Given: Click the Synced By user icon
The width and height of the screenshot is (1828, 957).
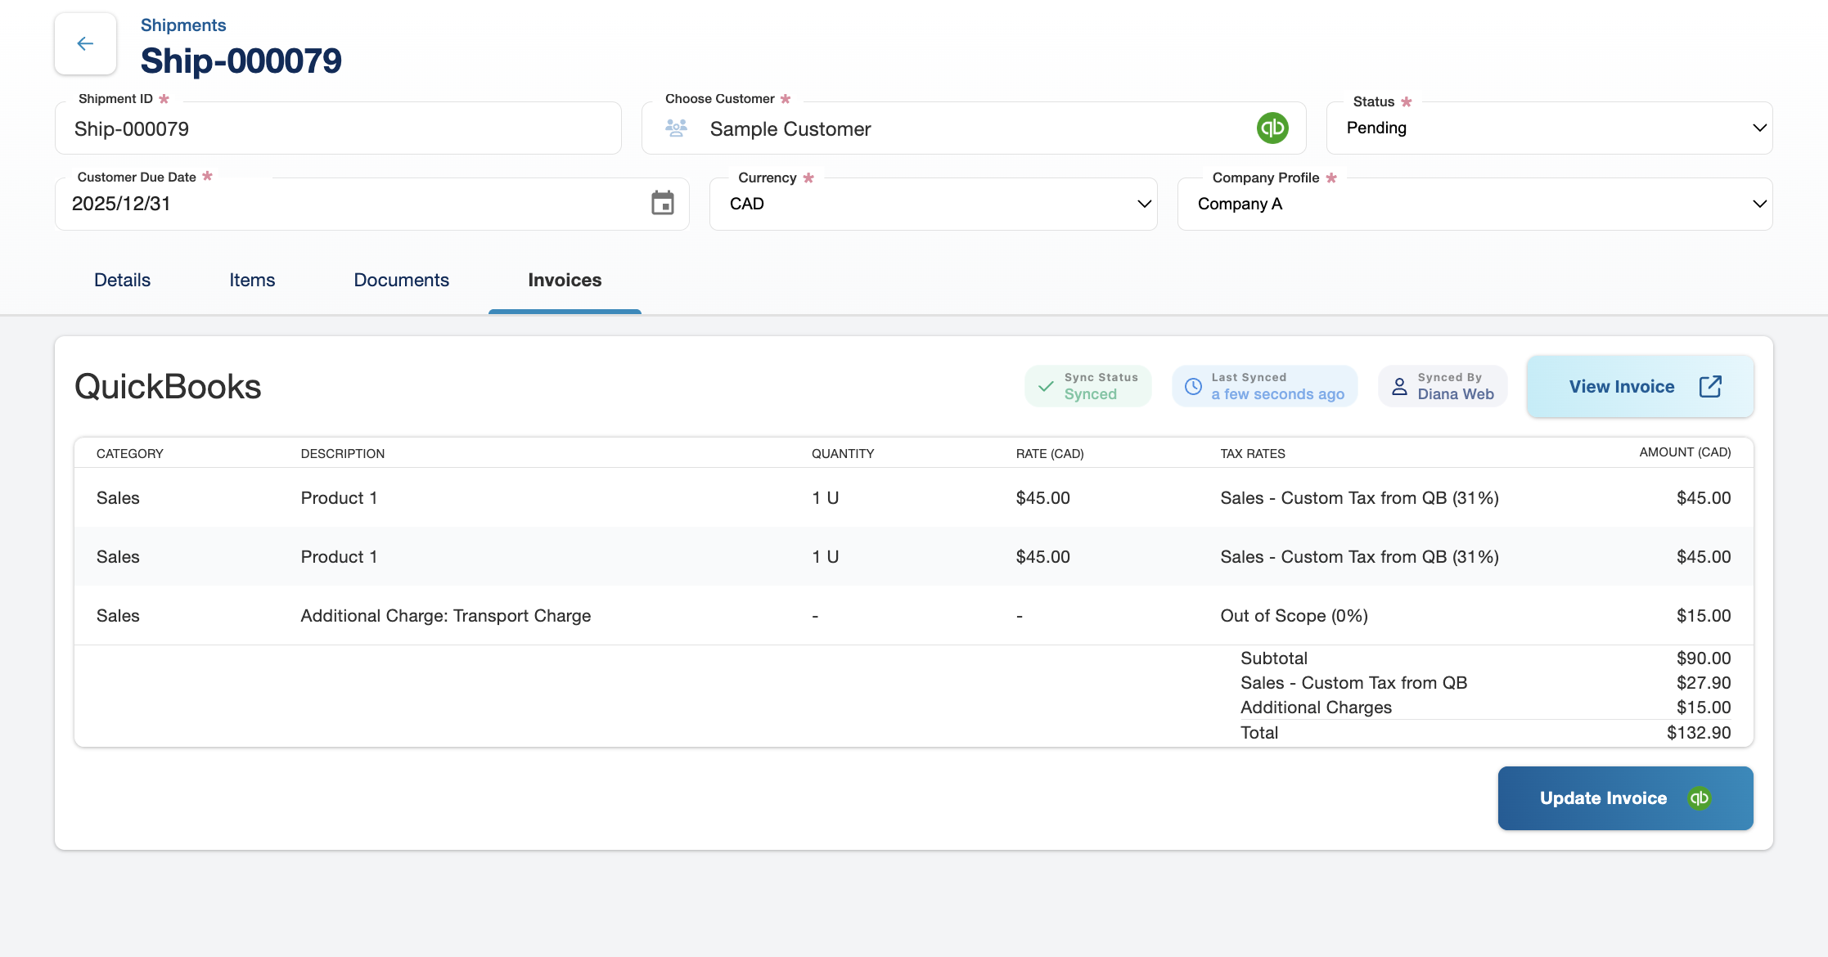Looking at the screenshot, I should (1399, 386).
